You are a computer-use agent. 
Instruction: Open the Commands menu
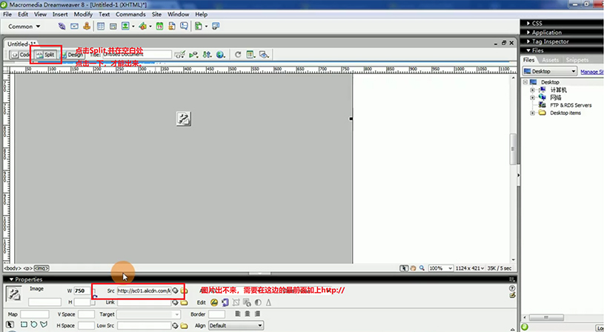tap(130, 14)
